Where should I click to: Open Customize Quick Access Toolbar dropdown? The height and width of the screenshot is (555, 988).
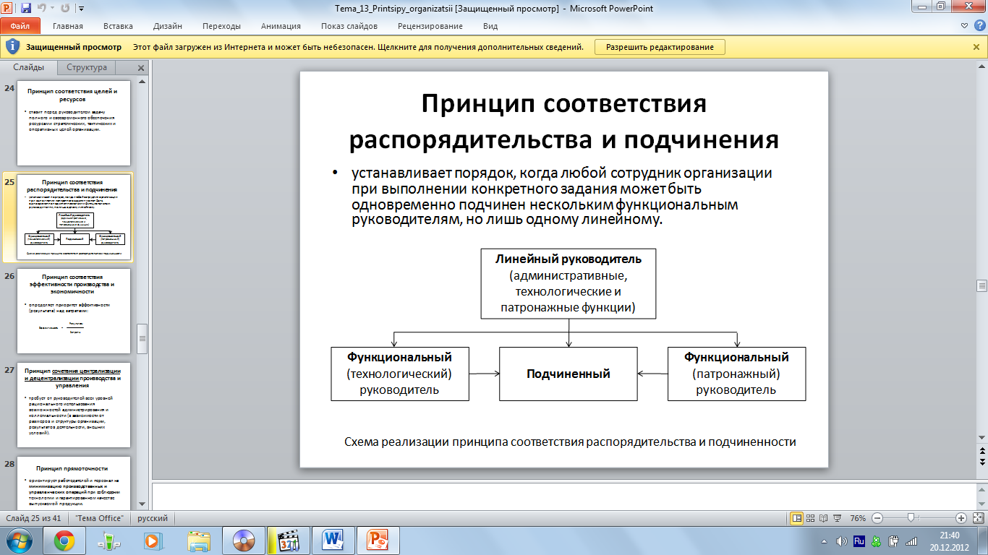[x=80, y=9]
